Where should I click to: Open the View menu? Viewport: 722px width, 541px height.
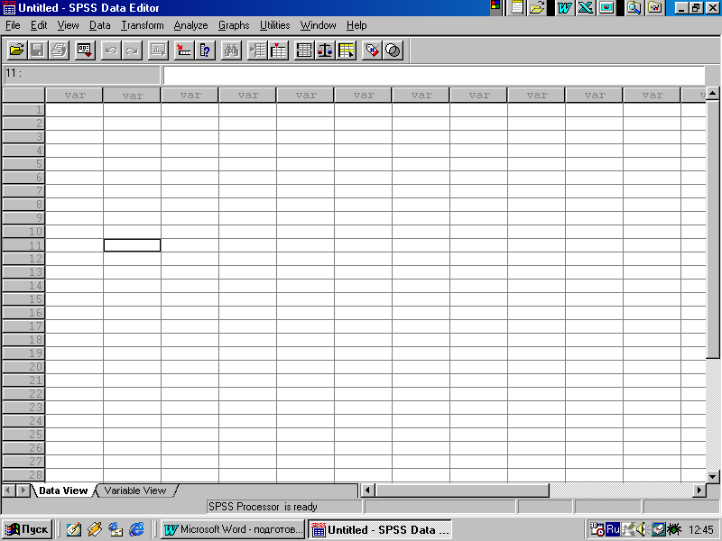(x=69, y=25)
